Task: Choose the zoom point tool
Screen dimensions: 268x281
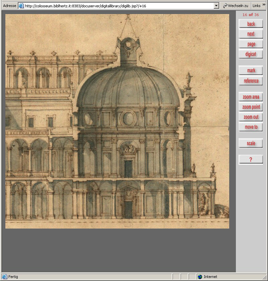Action: coord(251,107)
